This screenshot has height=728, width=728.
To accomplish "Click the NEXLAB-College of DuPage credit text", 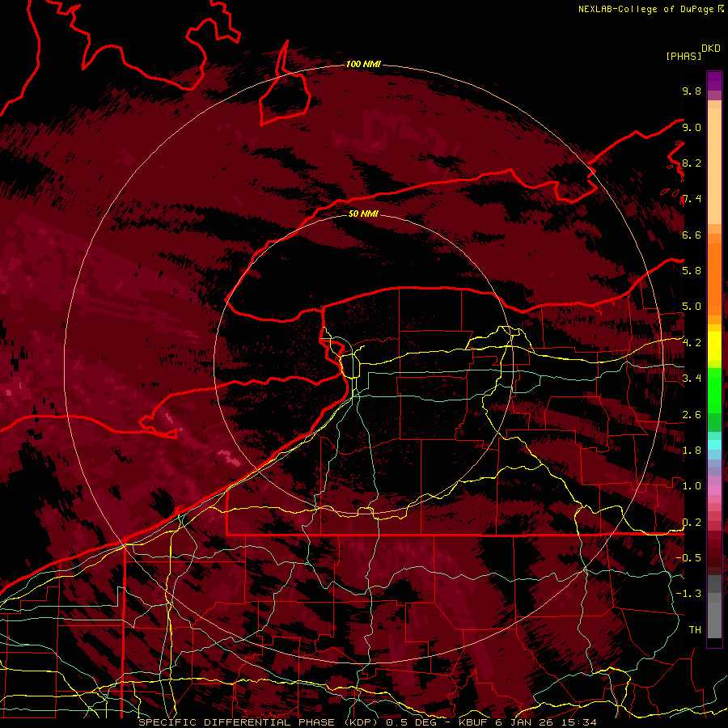I will pyautogui.click(x=647, y=9).
